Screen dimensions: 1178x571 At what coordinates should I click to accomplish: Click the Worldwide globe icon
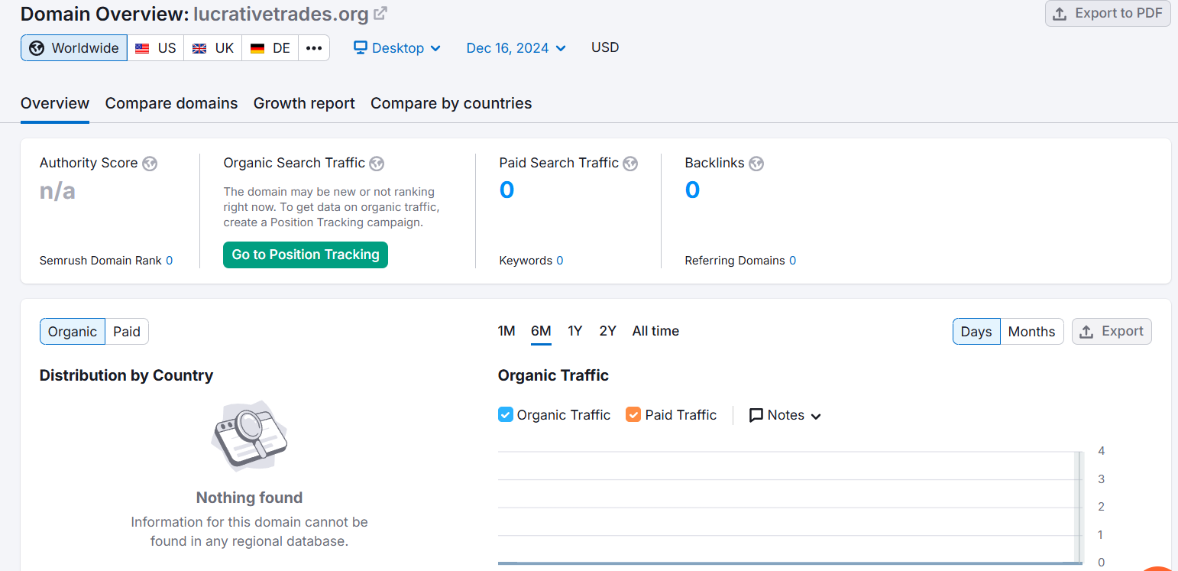tap(37, 48)
